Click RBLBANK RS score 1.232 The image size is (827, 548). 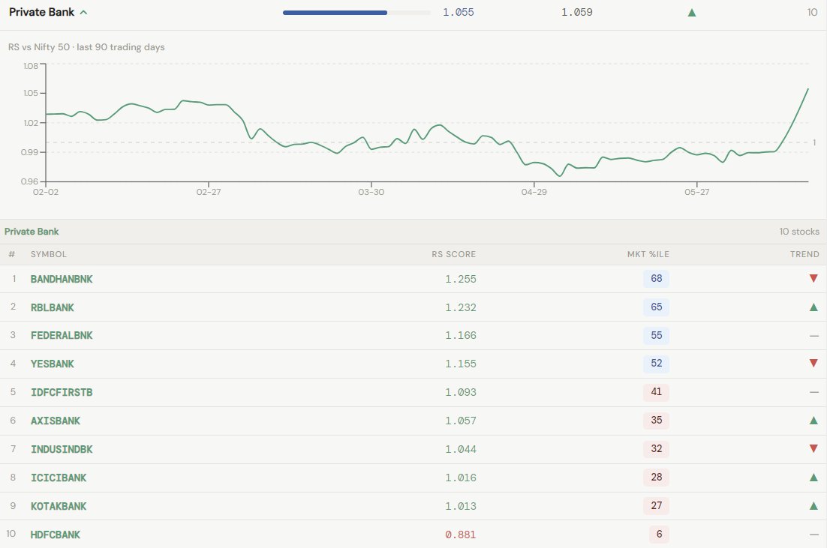pos(461,307)
